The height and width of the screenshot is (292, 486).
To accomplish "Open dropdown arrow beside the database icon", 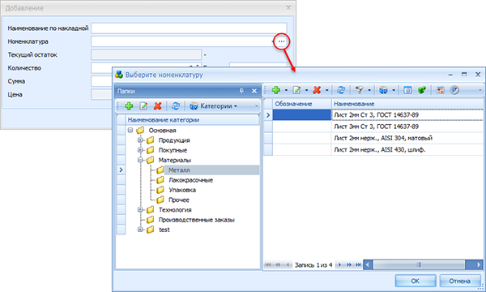I will tap(394, 90).
